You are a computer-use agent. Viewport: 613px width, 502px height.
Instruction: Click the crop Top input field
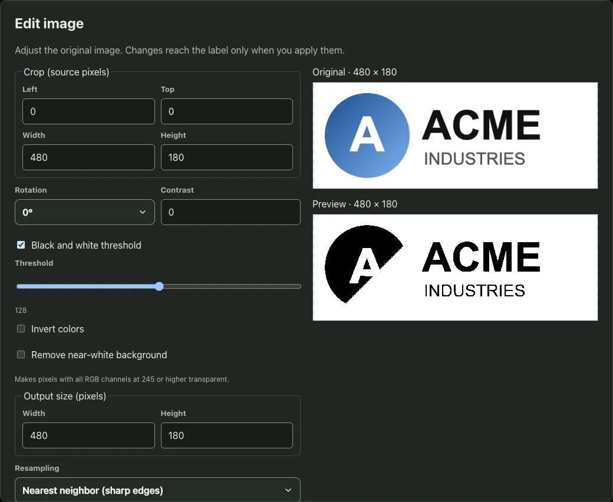(227, 111)
